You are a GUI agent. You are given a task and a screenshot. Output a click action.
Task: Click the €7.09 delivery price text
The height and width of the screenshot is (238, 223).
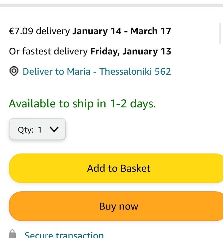click(x=40, y=31)
